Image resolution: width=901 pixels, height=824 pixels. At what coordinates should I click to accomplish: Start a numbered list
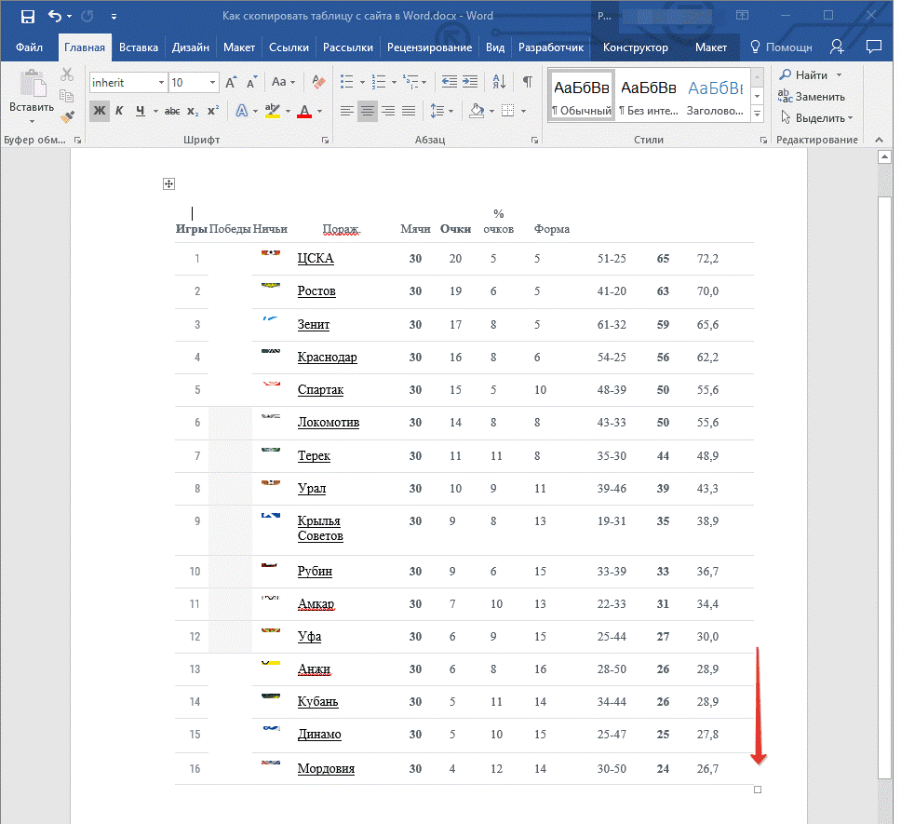click(378, 82)
